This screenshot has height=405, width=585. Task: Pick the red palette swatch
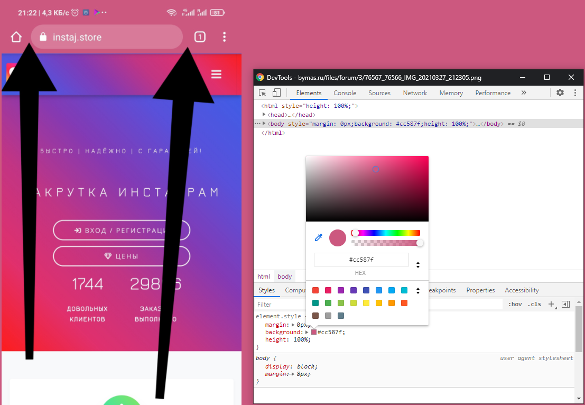315,290
